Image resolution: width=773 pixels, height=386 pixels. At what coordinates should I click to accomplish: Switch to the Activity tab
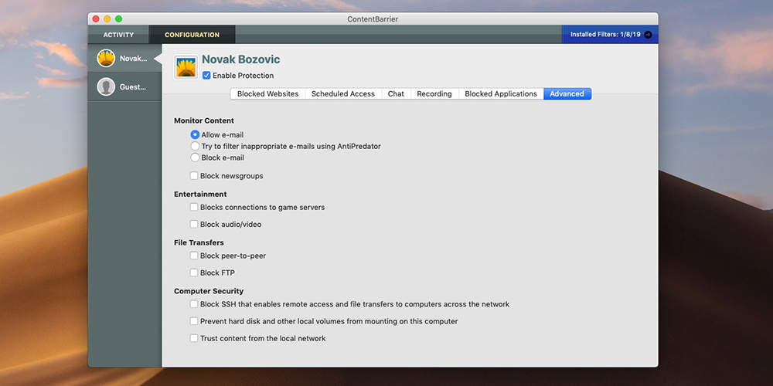(x=118, y=35)
